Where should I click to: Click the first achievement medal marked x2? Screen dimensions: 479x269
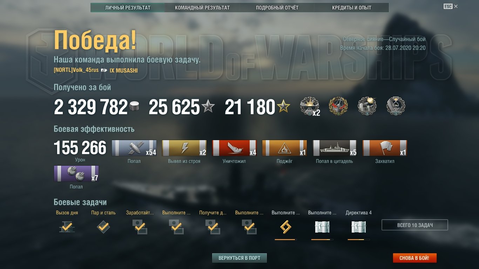pyautogui.click(x=310, y=106)
